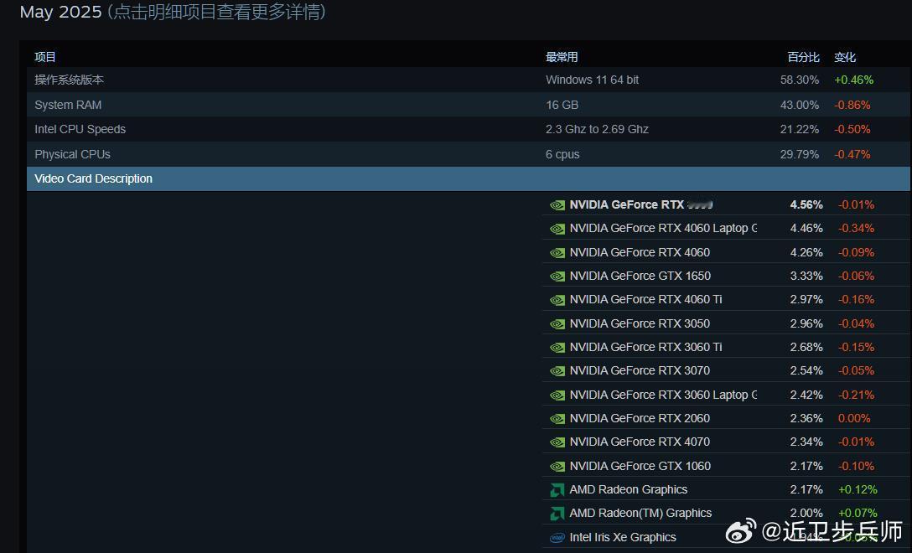The width and height of the screenshot is (912, 553).
Task: Click the -0.86% change value
Action: coord(852,105)
